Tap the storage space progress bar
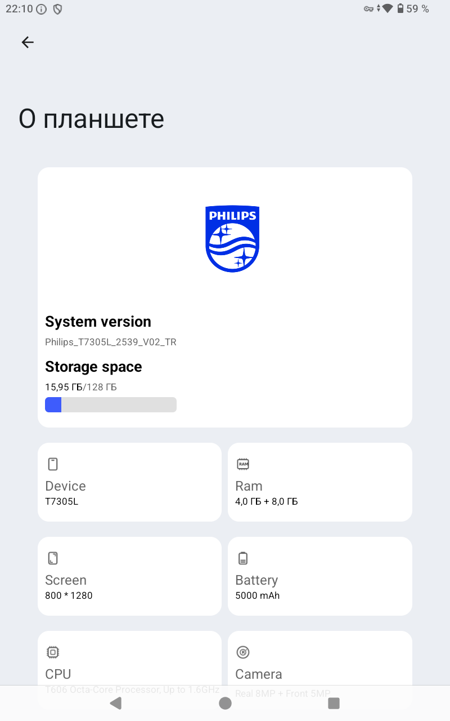This screenshot has height=721, width=450. coord(111,405)
